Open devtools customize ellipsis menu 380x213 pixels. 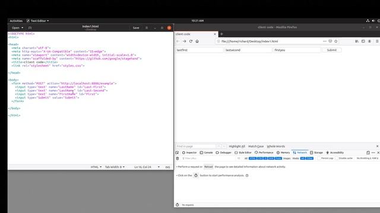click(x=373, y=153)
